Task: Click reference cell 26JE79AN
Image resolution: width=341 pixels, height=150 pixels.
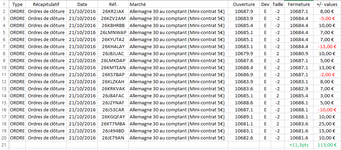Action: [x=113, y=138]
